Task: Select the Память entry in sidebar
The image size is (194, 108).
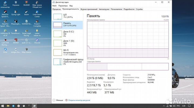Action: click(68, 25)
